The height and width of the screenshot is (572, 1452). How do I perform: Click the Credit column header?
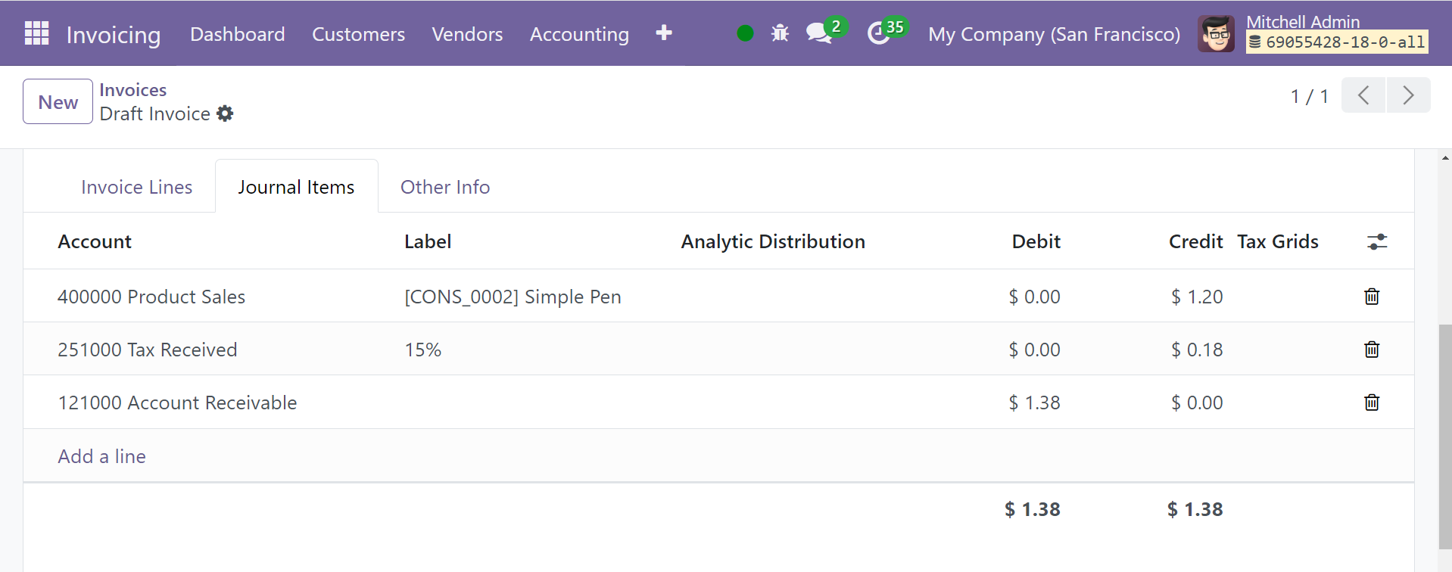1195,241
